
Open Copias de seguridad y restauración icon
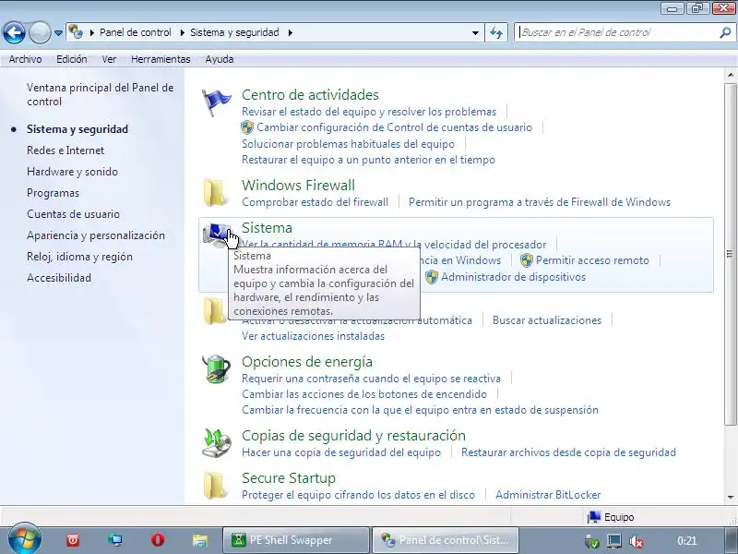pyautogui.click(x=216, y=443)
